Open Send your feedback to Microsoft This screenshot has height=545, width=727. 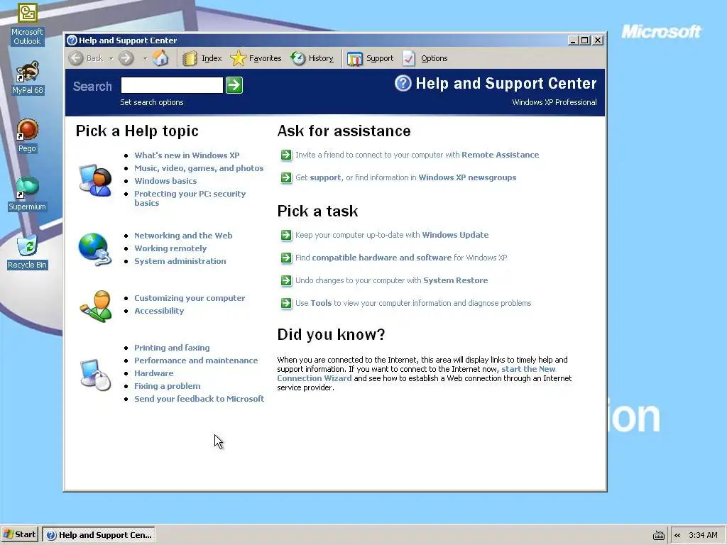(199, 399)
